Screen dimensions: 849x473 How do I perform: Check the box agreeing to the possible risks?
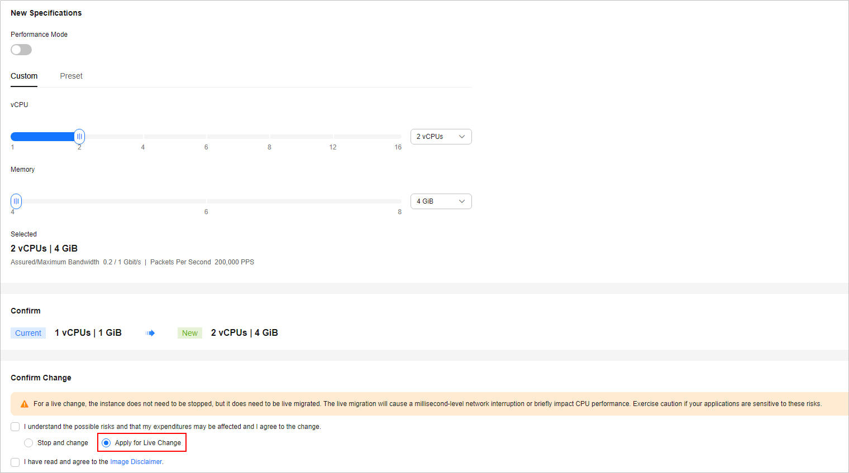click(15, 427)
